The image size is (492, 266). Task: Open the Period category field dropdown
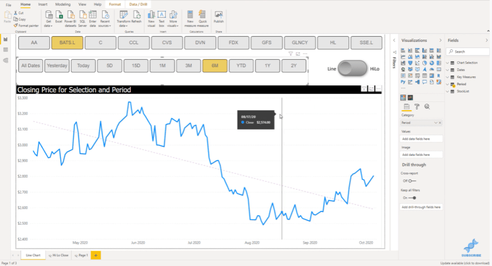click(x=436, y=123)
